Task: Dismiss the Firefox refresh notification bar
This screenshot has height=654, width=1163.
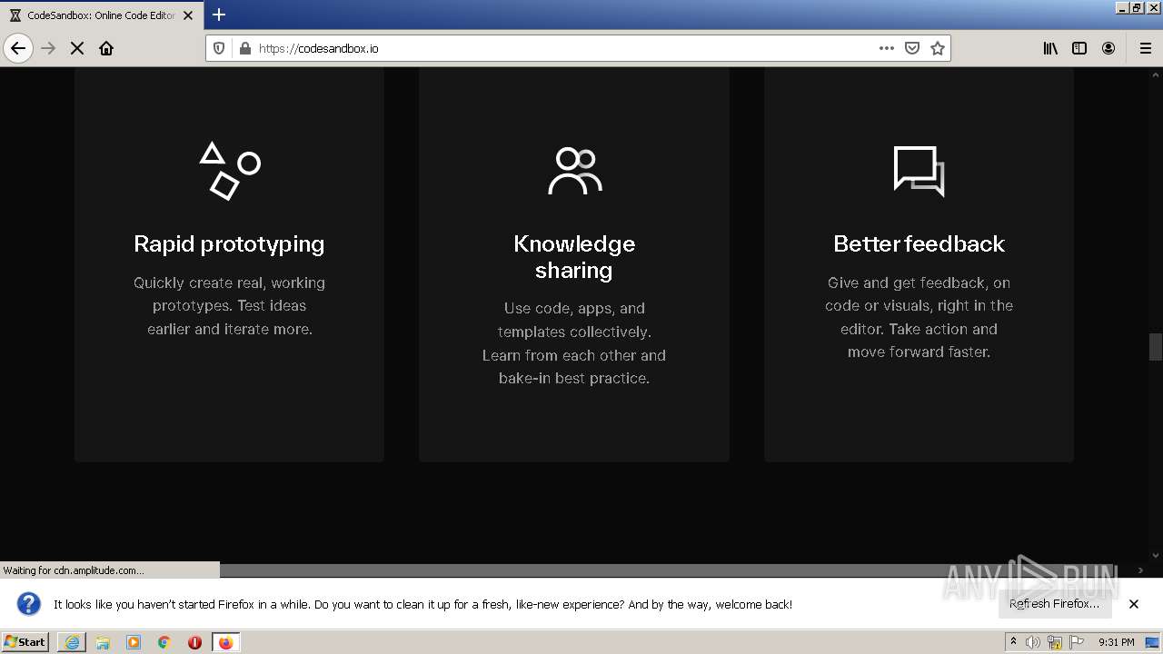Action: coord(1134,604)
